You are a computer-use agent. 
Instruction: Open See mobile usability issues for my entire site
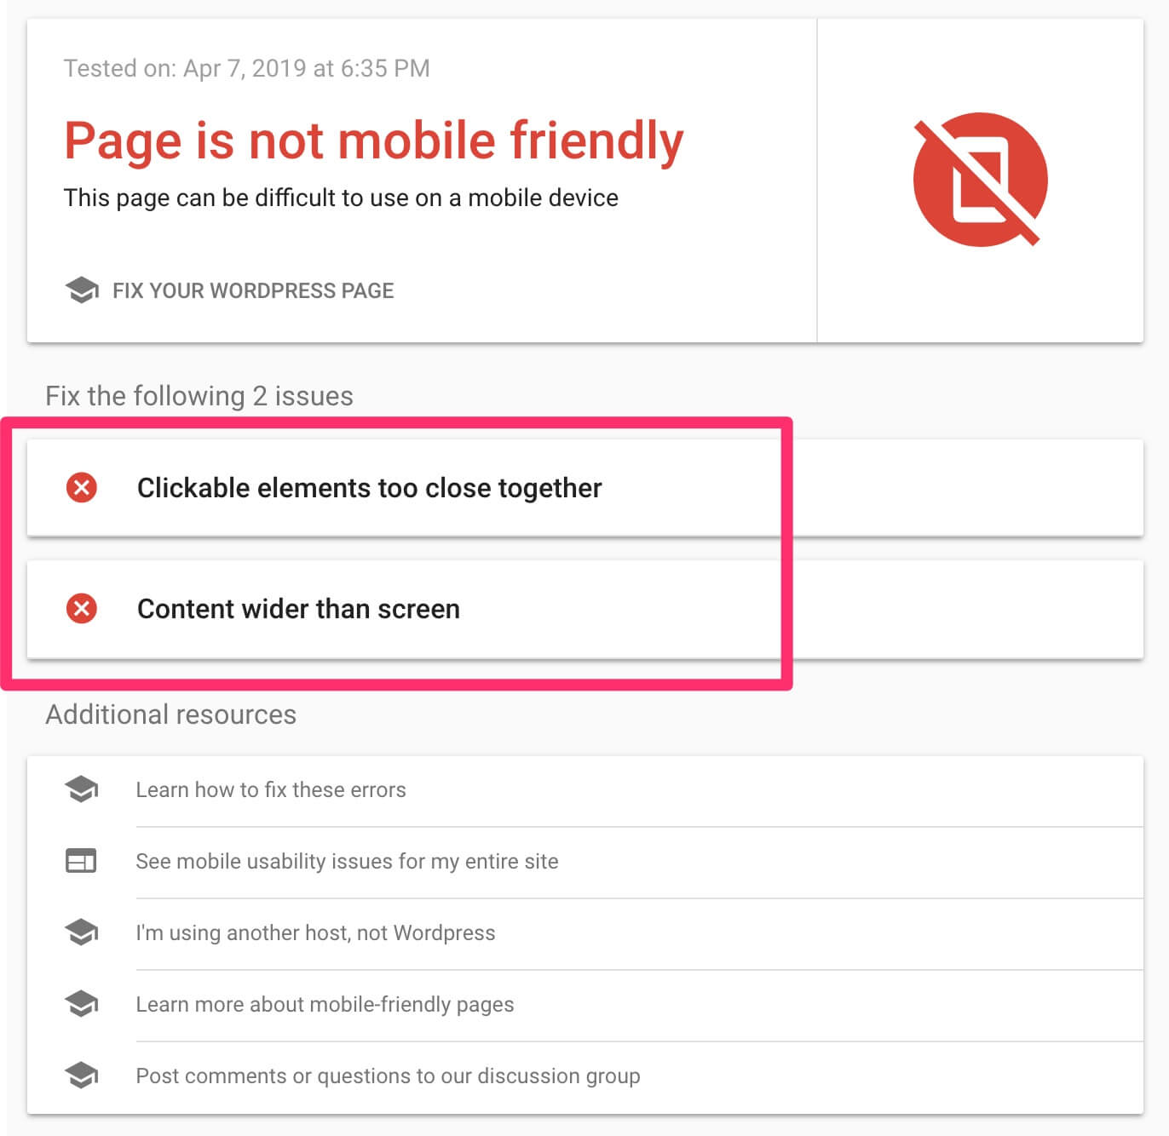click(347, 861)
